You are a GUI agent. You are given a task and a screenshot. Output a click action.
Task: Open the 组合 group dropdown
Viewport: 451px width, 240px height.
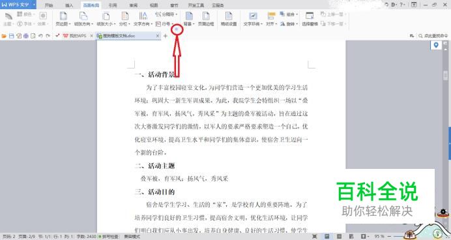click(x=289, y=14)
